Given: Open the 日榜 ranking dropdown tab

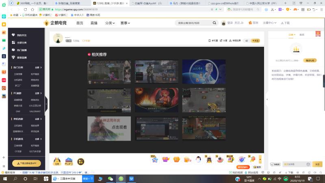Looking at the screenshot, I should 292,35.
